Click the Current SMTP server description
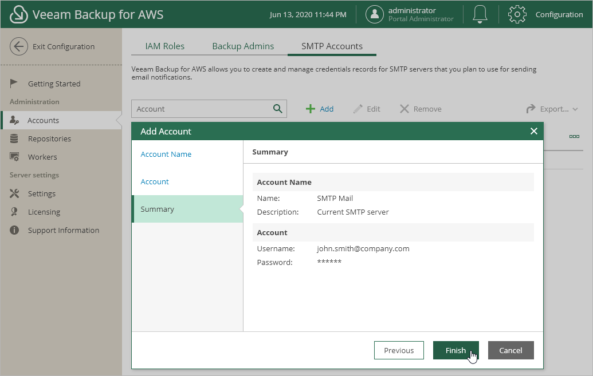The height and width of the screenshot is (376, 593). 353,212
